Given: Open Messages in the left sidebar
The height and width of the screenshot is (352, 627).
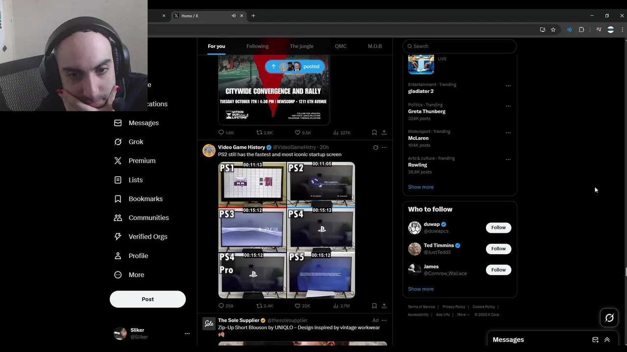Looking at the screenshot, I should pyautogui.click(x=136, y=123).
